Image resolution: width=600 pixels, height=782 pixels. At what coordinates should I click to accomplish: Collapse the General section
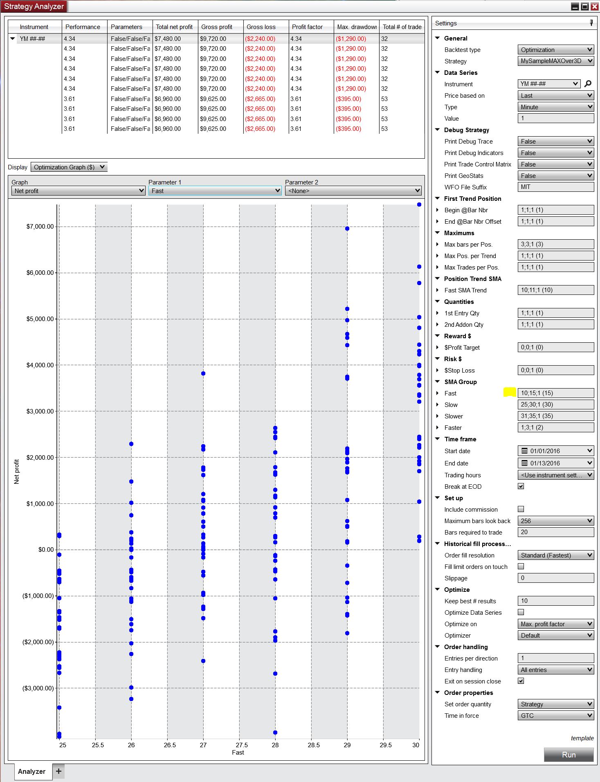[x=437, y=38]
